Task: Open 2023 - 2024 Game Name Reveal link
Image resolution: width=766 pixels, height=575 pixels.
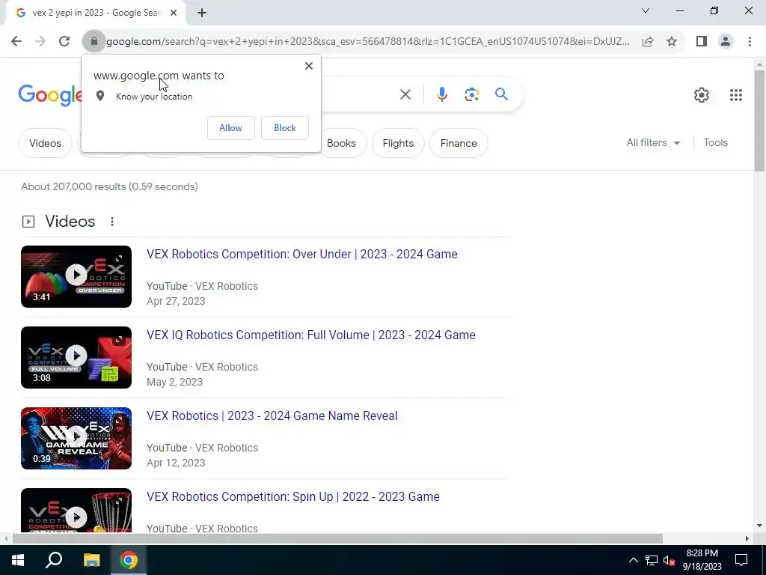Action: (x=272, y=416)
